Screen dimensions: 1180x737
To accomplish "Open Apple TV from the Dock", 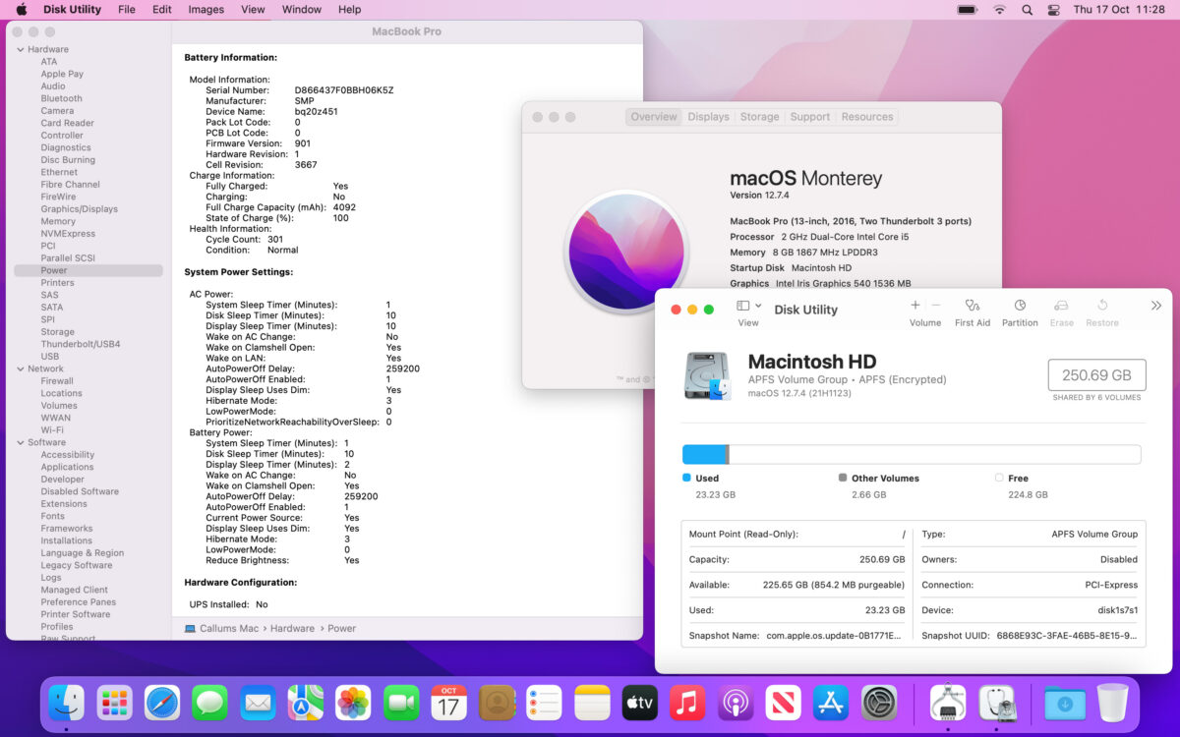I will [640, 703].
